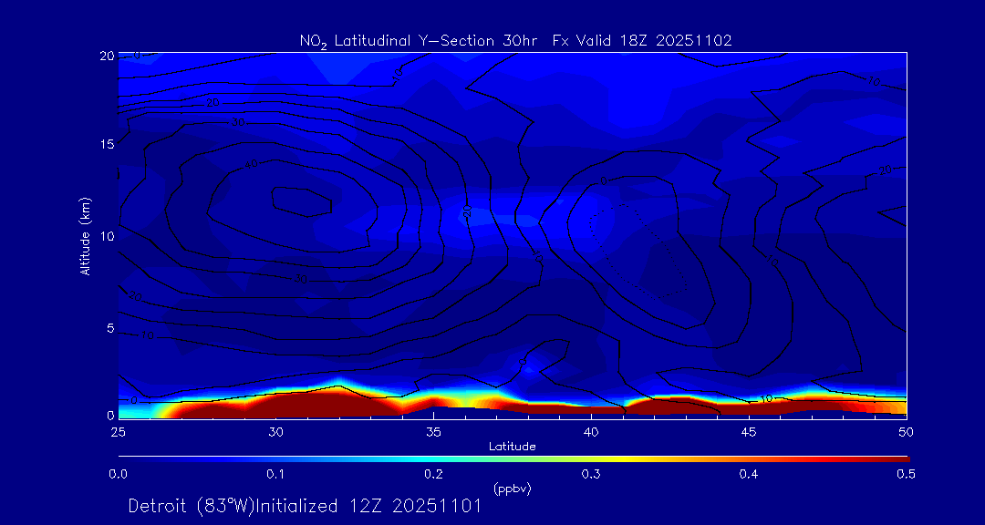The height and width of the screenshot is (525, 985).
Task: Click the altitude 20 tick label
Action: point(105,55)
